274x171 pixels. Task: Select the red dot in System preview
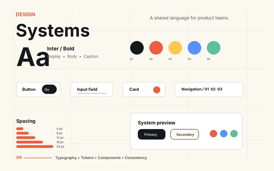click(213, 134)
